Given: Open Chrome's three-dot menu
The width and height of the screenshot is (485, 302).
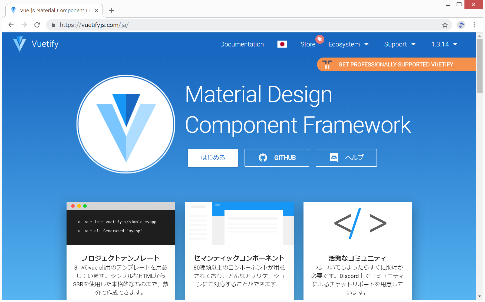Looking at the screenshot, I should click(x=474, y=25).
